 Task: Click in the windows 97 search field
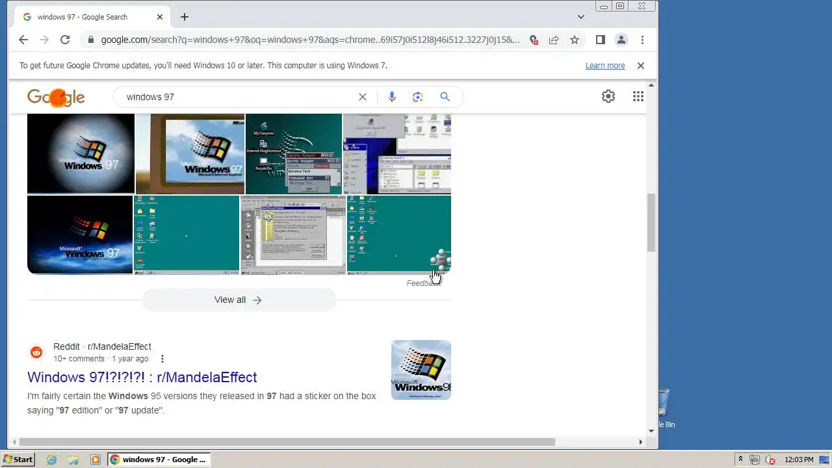click(x=237, y=97)
